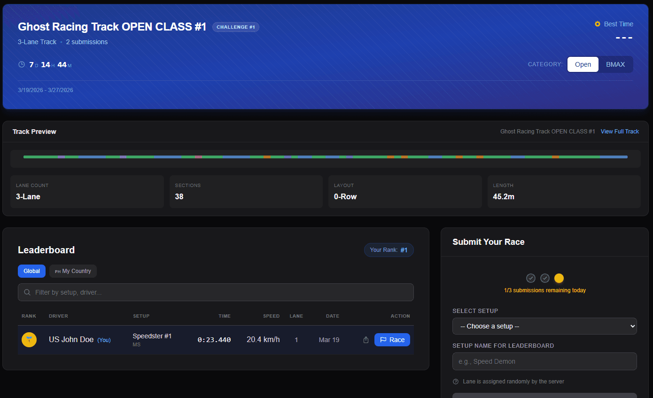Click the magnifier icon in the leaderboard filter
The height and width of the screenshot is (398, 653).
[x=27, y=292]
